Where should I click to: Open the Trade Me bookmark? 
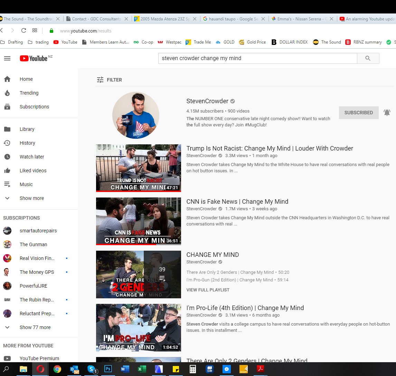pyautogui.click(x=198, y=42)
